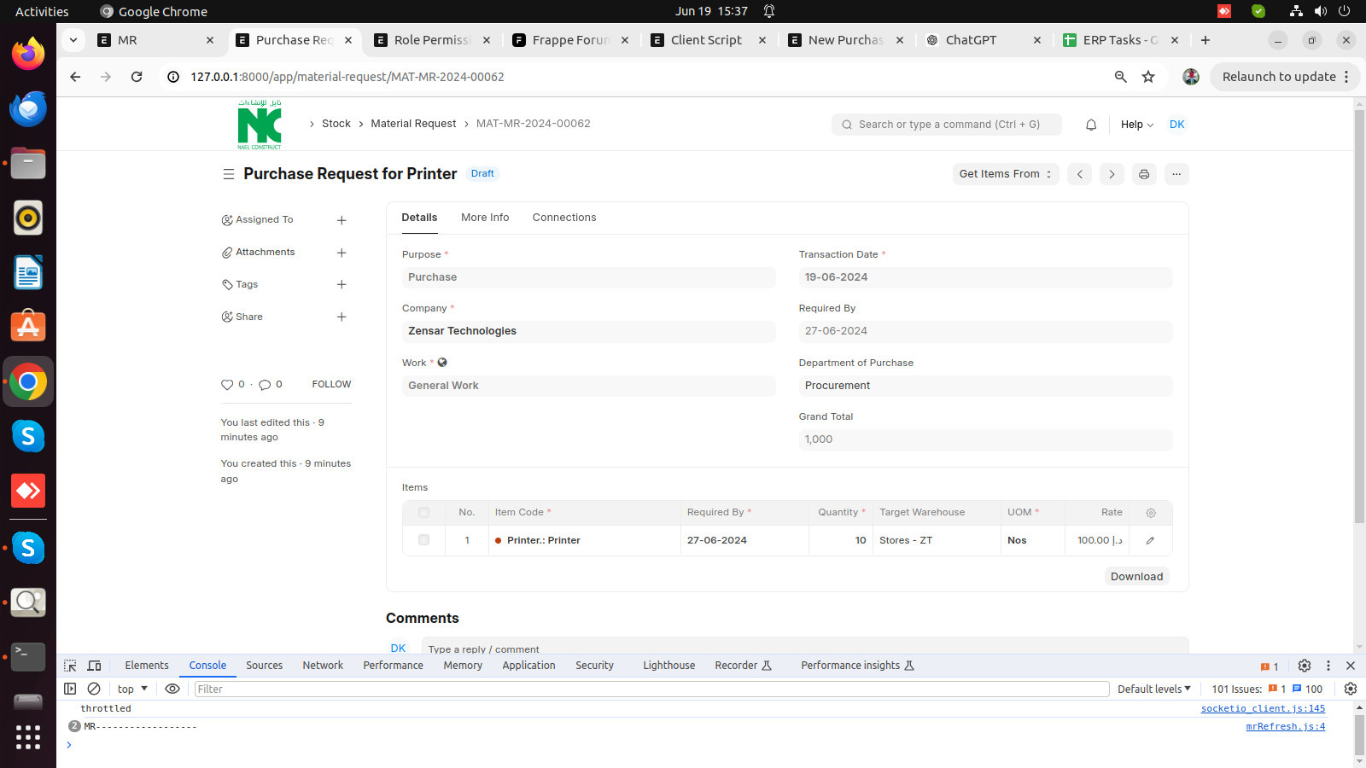The width and height of the screenshot is (1366, 768).
Task: Open the socketio_client.js:145 source link
Action: [1263, 709]
